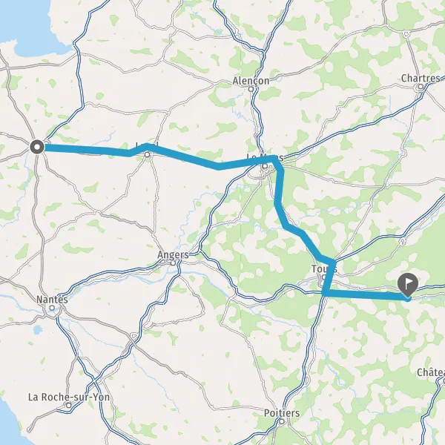Image resolution: width=445 pixels, height=445 pixels.
Task: Click the Laval city dot below route
Action: coord(148,155)
